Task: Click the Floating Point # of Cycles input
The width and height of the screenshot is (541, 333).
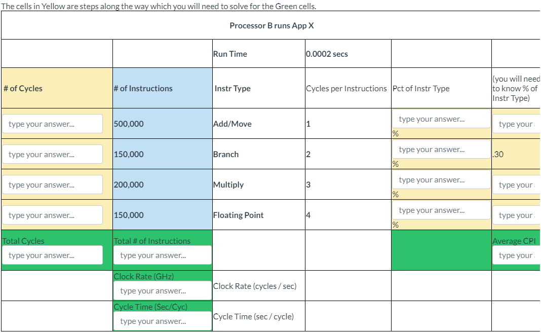Action: click(53, 215)
